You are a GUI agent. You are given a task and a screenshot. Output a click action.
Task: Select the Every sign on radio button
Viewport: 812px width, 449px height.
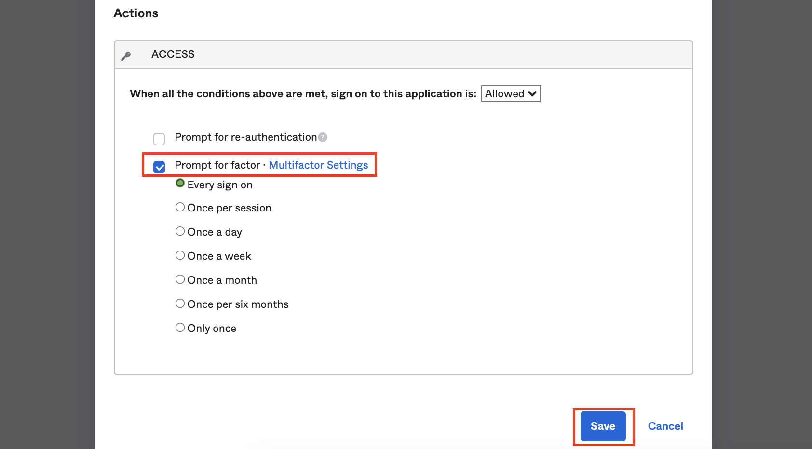180,184
